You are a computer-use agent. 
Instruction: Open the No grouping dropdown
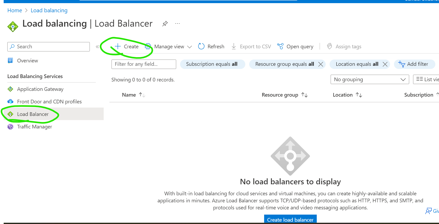click(x=370, y=79)
